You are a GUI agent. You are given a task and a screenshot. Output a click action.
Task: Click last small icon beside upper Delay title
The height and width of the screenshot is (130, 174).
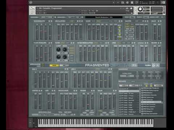[x=161, y=21]
